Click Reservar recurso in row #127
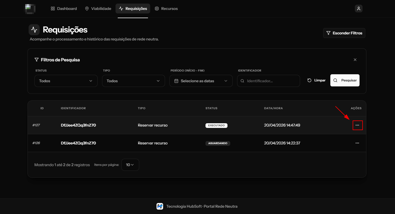 pyautogui.click(x=153, y=125)
